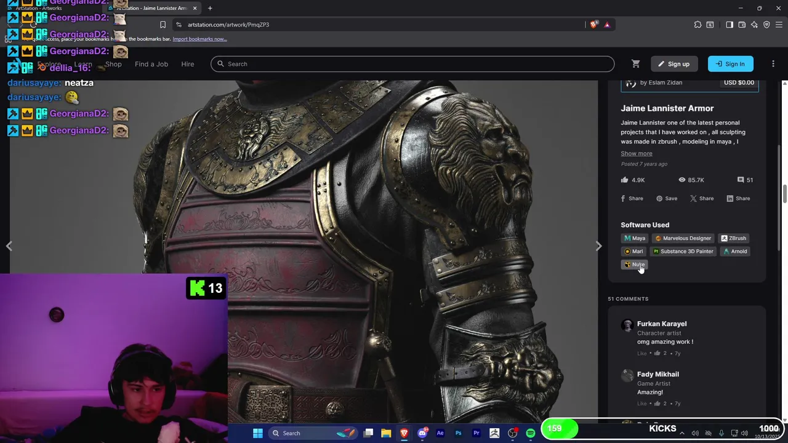Click the Sign In button
The image size is (788, 443).
[x=730, y=64]
